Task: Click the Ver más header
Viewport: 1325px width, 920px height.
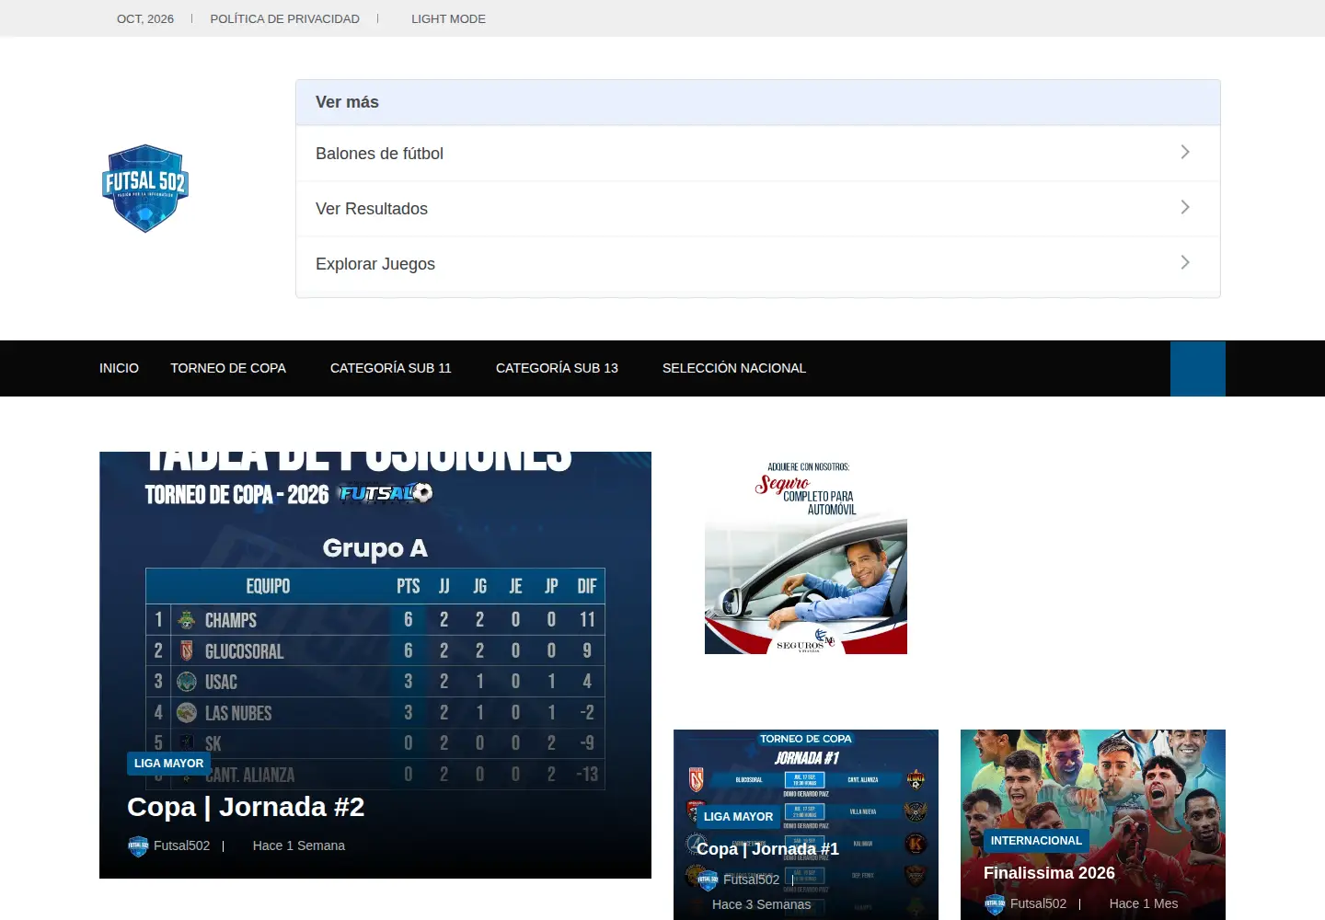Action: (758, 102)
